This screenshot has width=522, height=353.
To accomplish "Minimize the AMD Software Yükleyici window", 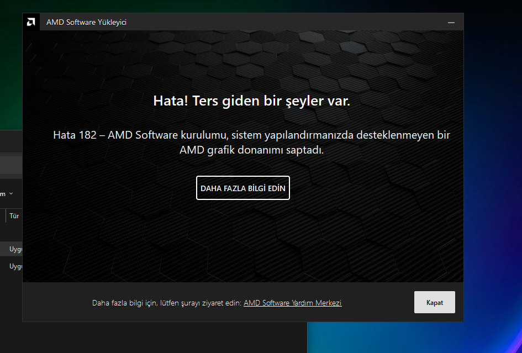I will [x=451, y=22].
